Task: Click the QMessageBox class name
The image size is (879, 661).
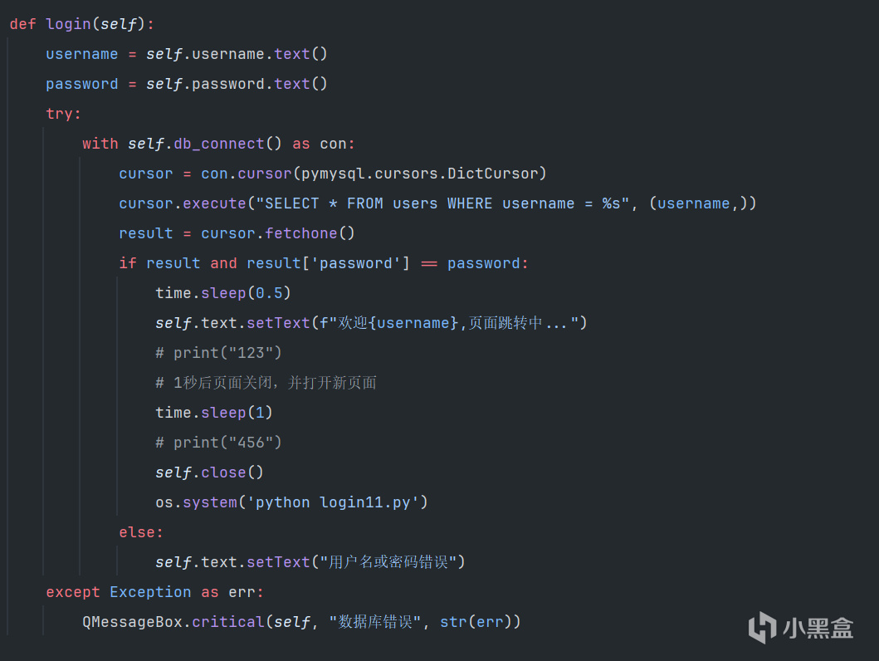Action: tap(133, 622)
